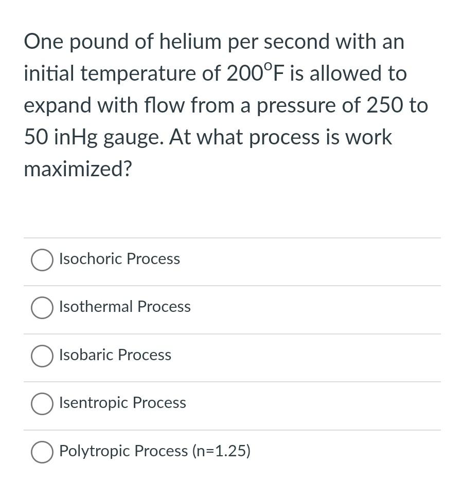Click the circle next to Isobaric Process
Screen dimensions: 463x483
pyautogui.click(x=42, y=356)
